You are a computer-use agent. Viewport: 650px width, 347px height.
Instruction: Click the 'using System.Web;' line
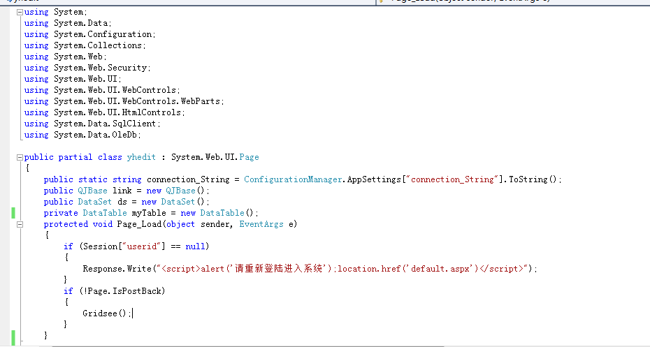[x=66, y=57]
